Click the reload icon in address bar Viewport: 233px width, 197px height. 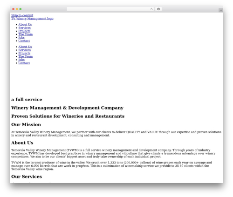pyautogui.click(x=151, y=9)
